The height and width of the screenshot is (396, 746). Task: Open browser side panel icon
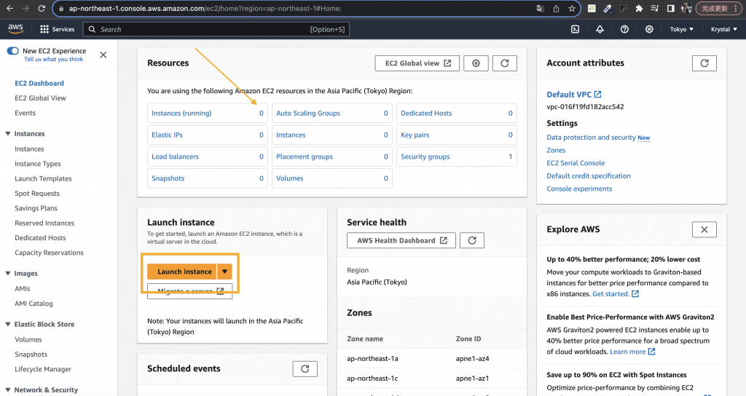point(670,9)
